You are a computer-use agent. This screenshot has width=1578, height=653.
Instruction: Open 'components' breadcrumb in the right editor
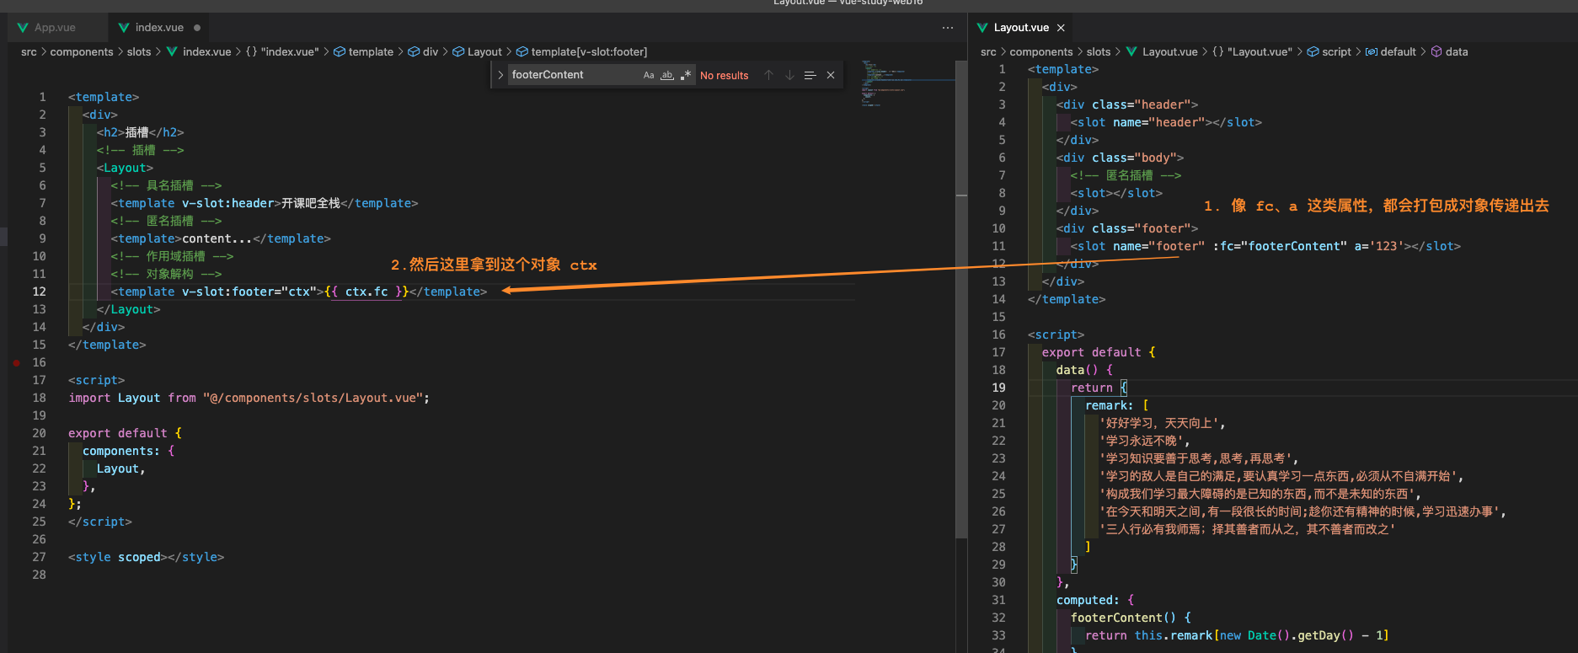(x=1041, y=51)
